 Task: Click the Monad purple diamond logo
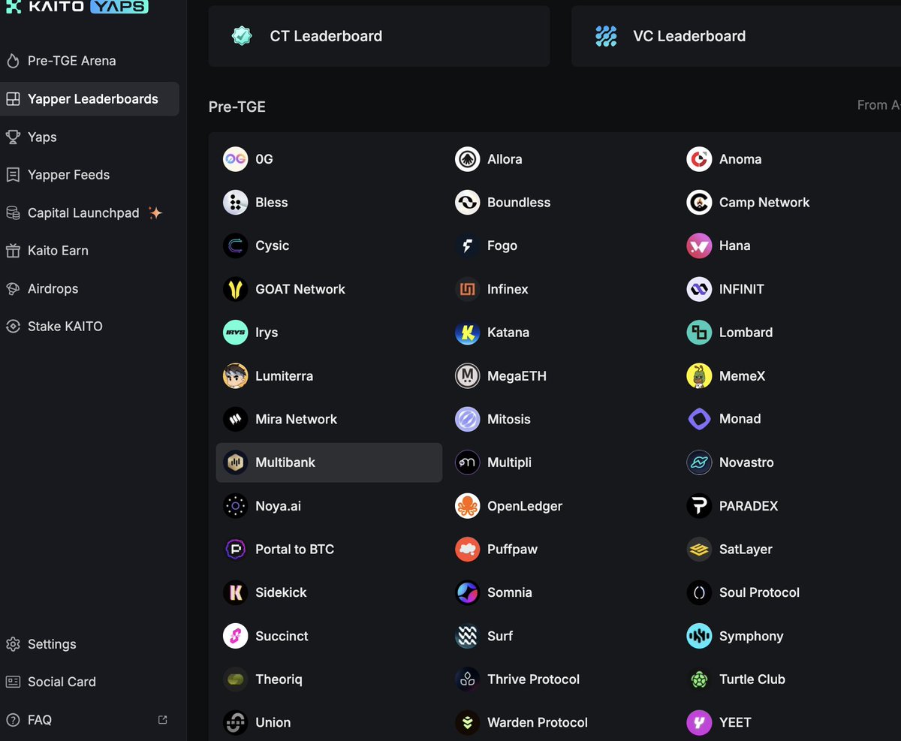tap(699, 419)
